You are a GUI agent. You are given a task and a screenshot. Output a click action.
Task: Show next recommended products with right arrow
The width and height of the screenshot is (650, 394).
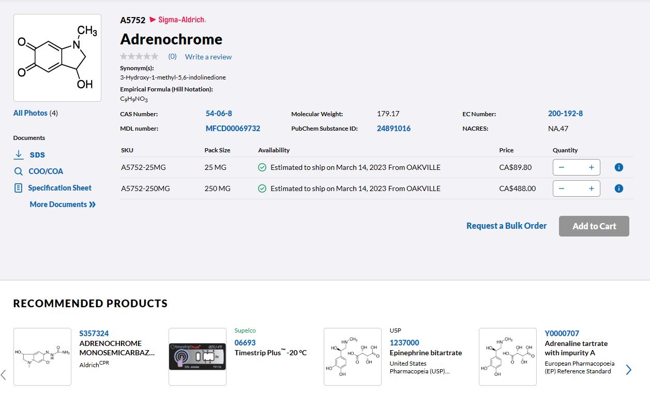629,370
